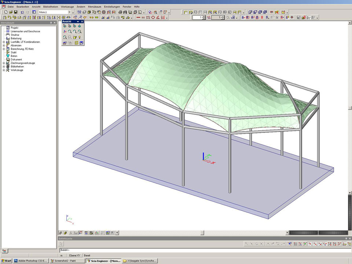Click the horizontal scrollbar thumb below viewport
Screen dimensions: 352x264
tap(202, 232)
